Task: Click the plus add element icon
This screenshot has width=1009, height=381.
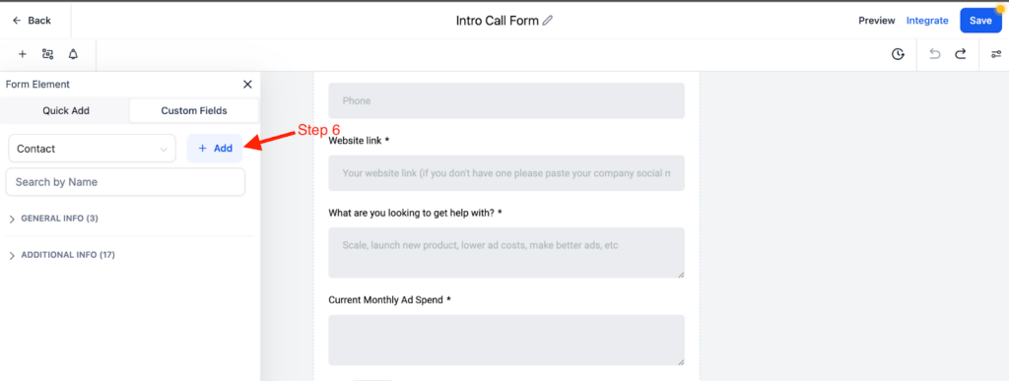Action: point(22,54)
